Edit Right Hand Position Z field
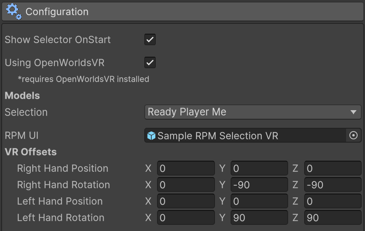The height and width of the screenshot is (231, 365). [333, 169]
